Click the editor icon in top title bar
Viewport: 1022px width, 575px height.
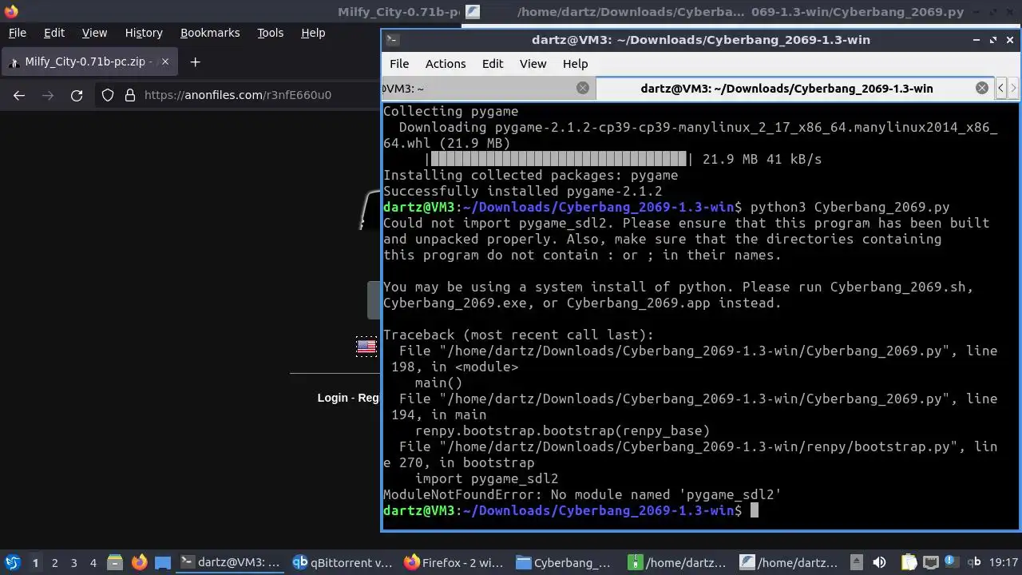473,11
